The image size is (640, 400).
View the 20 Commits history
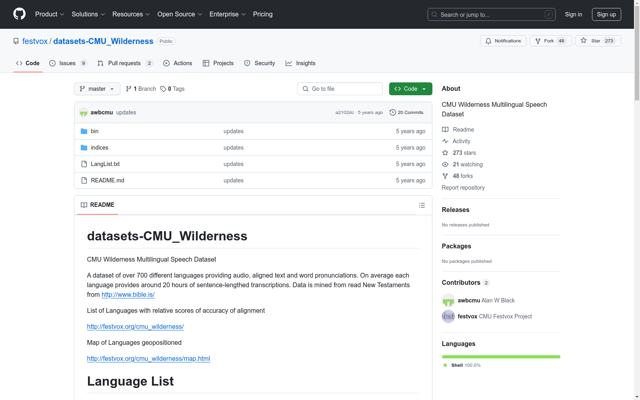(406, 112)
